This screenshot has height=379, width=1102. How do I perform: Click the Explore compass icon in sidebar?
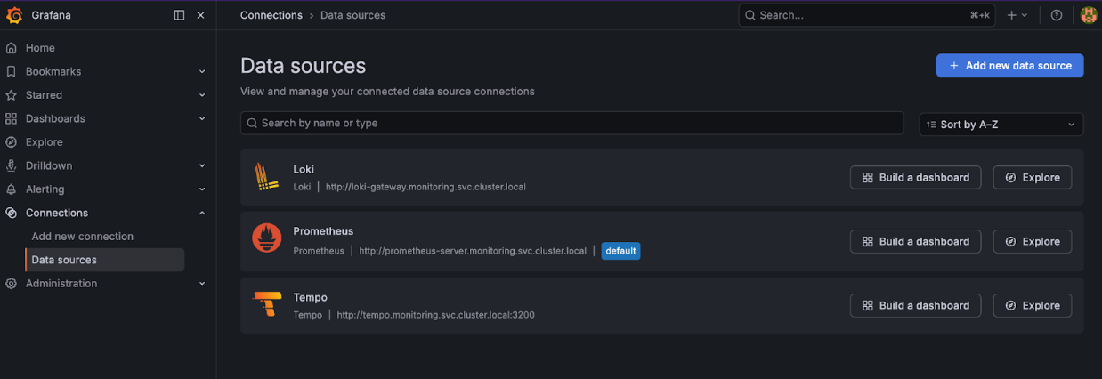pyautogui.click(x=12, y=142)
